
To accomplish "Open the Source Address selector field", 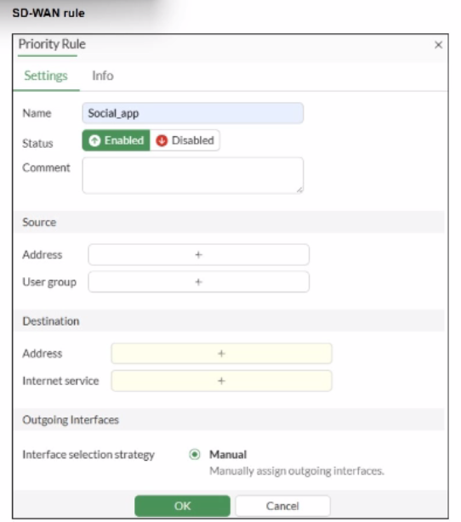I will [x=198, y=255].
